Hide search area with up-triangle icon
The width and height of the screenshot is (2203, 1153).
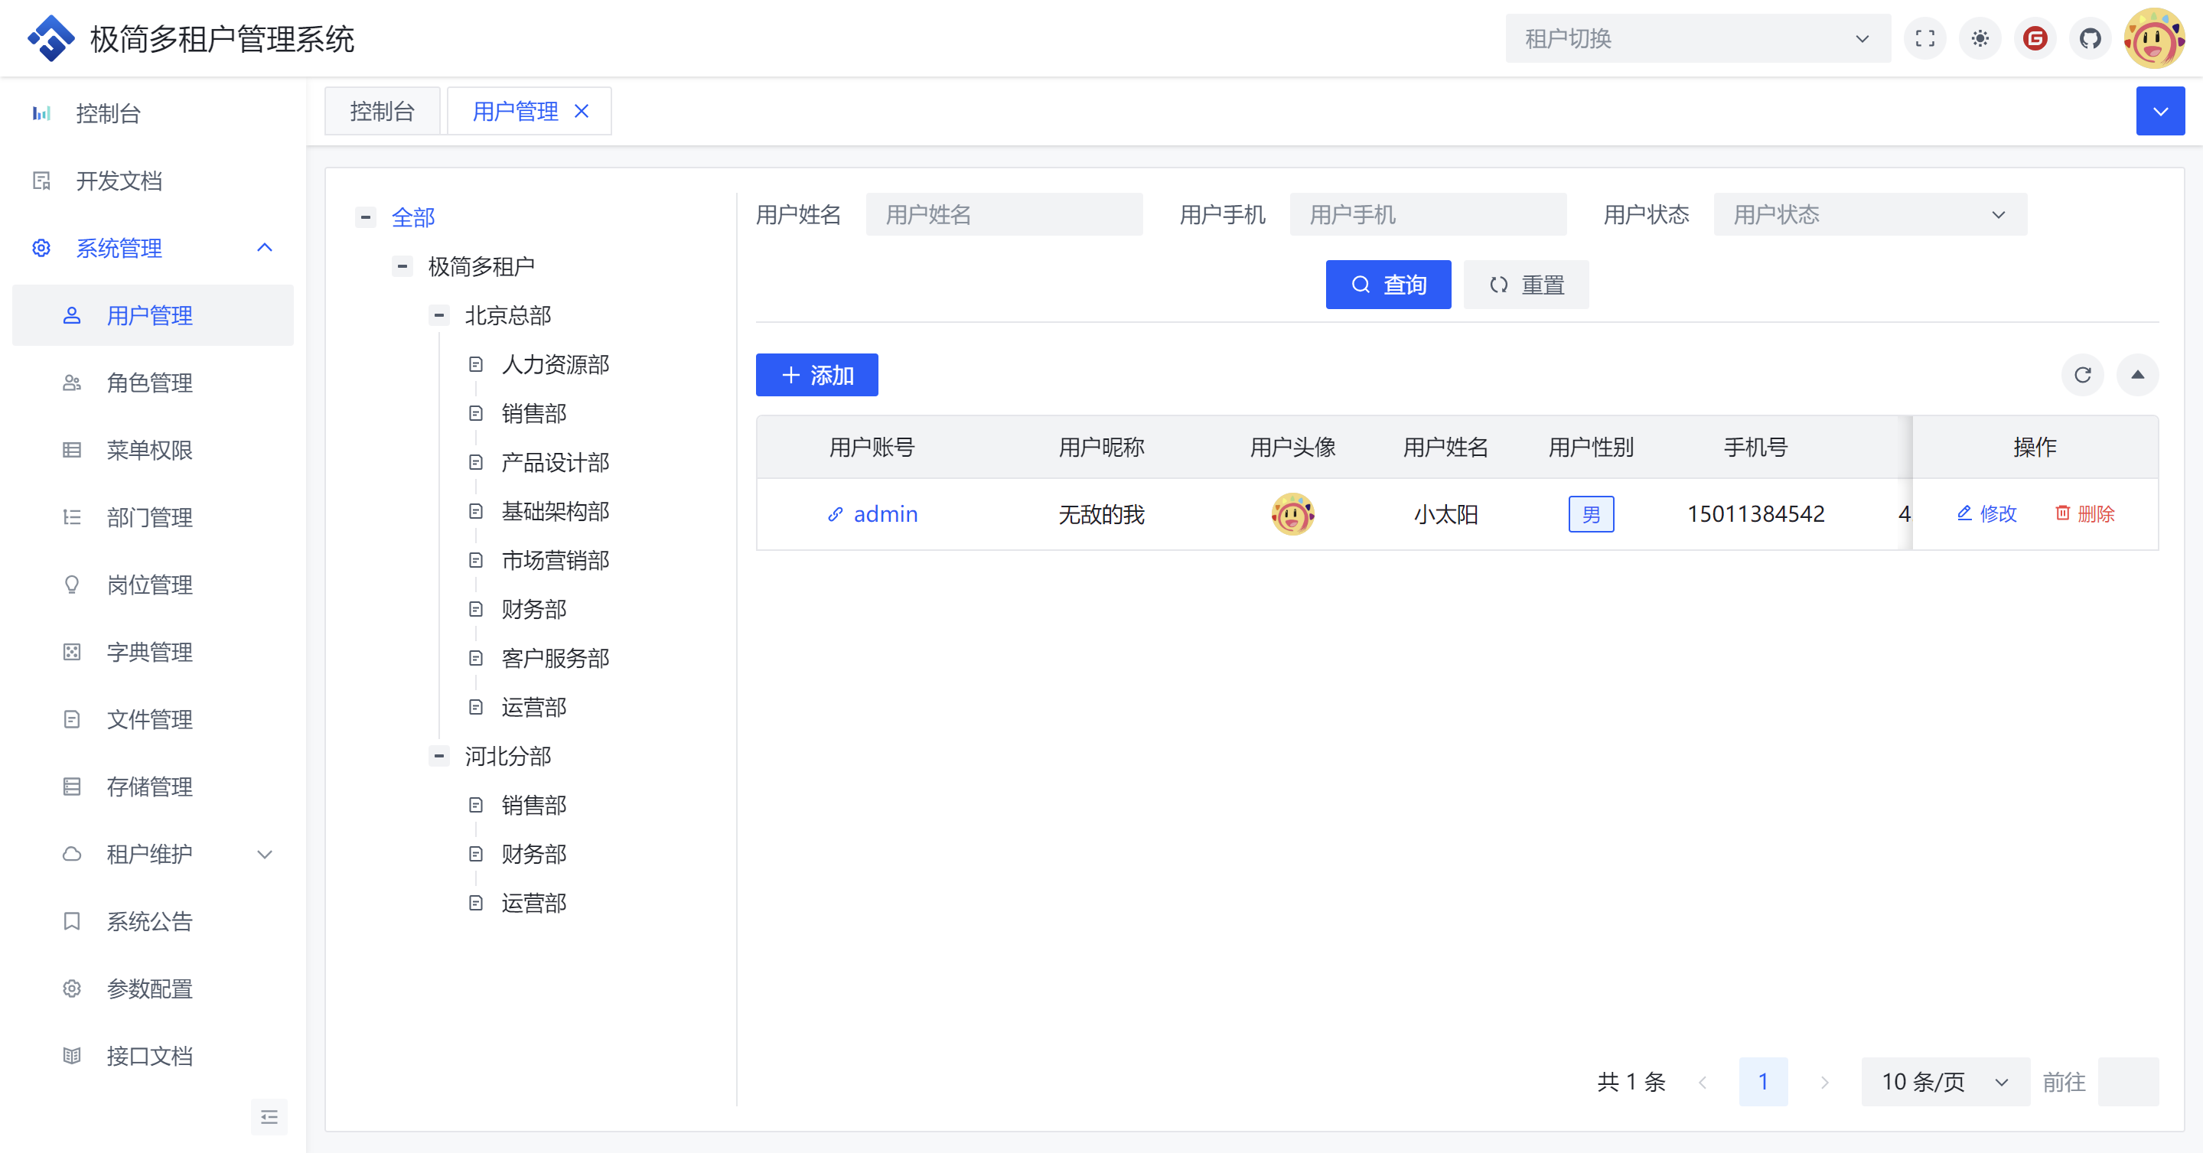point(2137,375)
